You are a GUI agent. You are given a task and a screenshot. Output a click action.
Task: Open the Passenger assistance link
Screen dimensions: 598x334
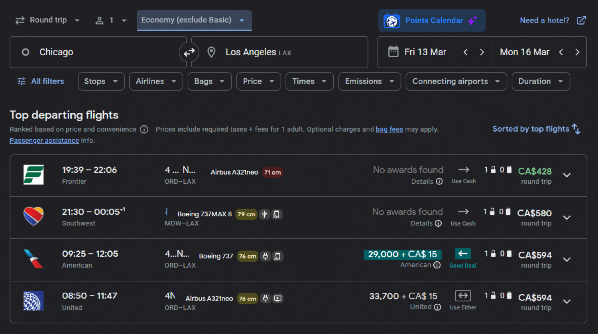click(44, 141)
